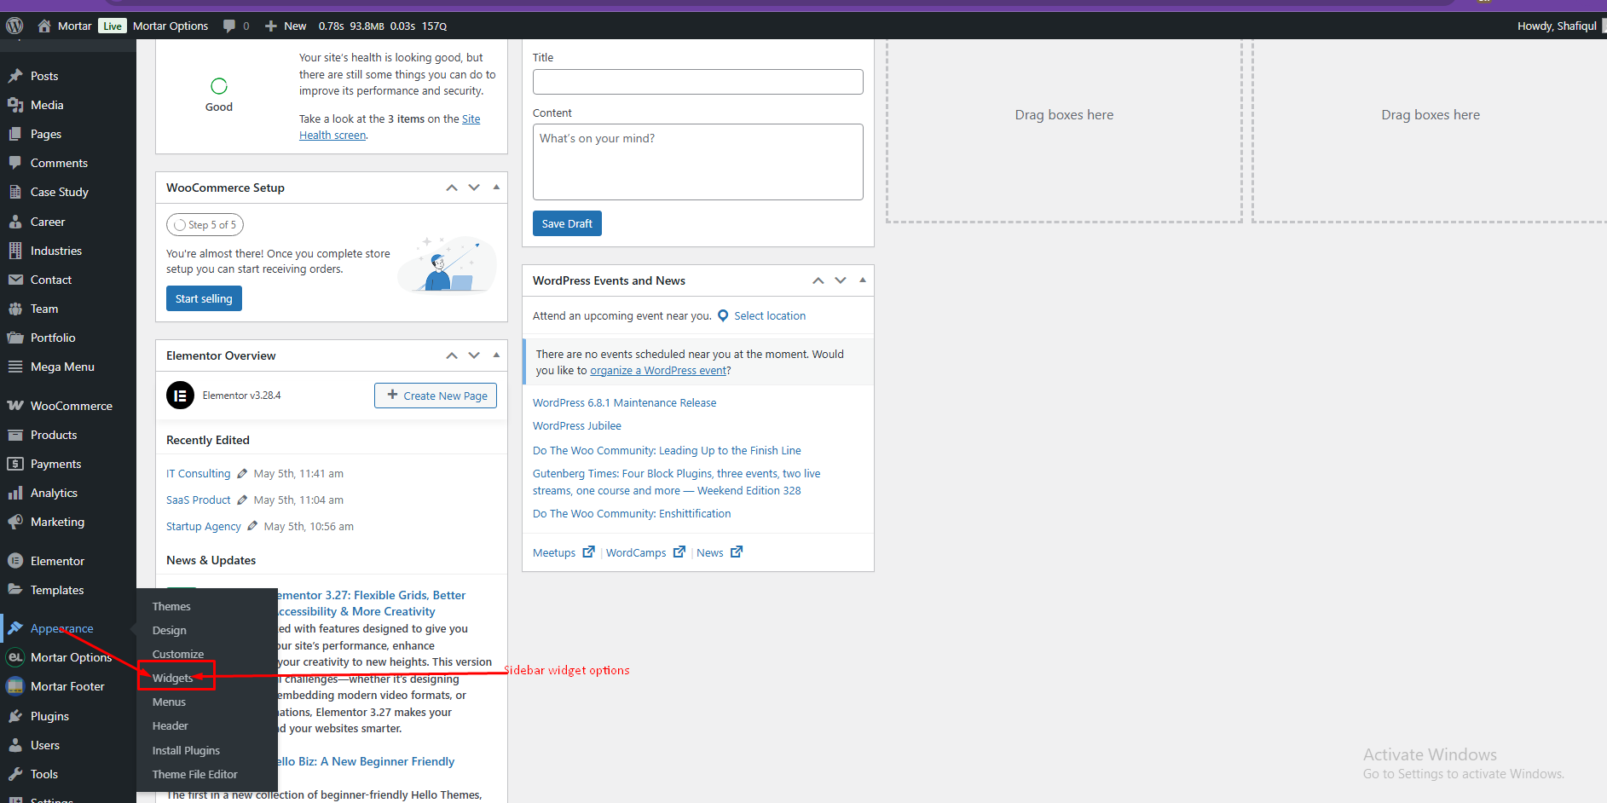Click the WooCommerce logo icon
This screenshot has height=803, width=1607.
coord(15,406)
